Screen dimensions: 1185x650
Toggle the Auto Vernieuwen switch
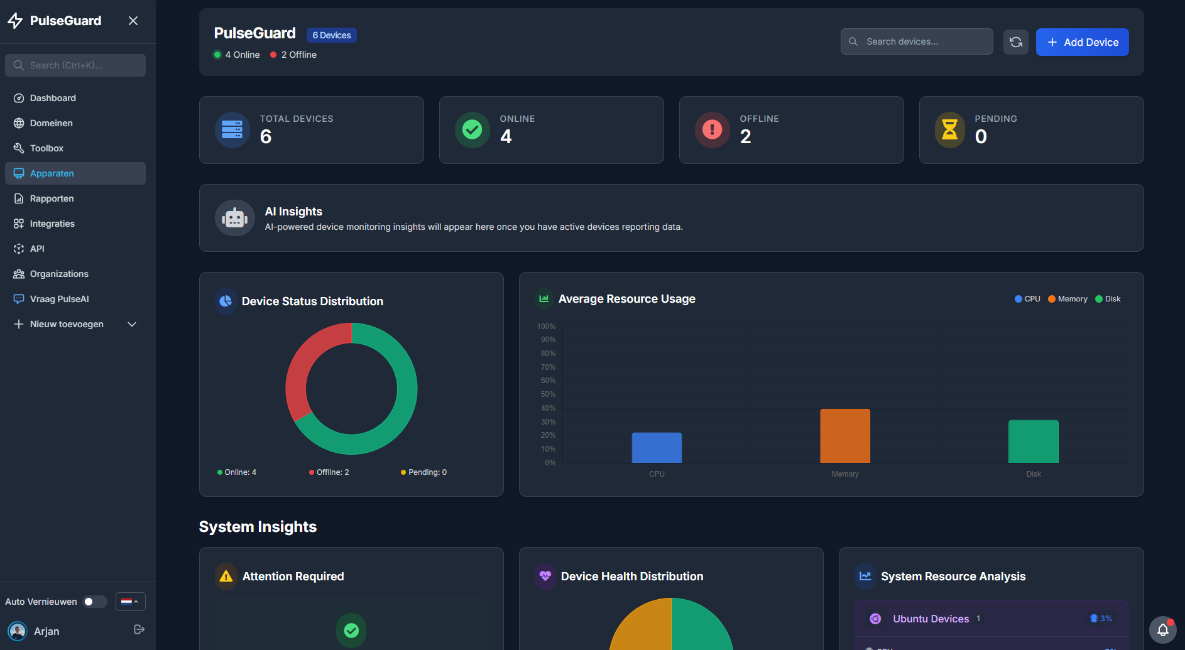(x=95, y=601)
